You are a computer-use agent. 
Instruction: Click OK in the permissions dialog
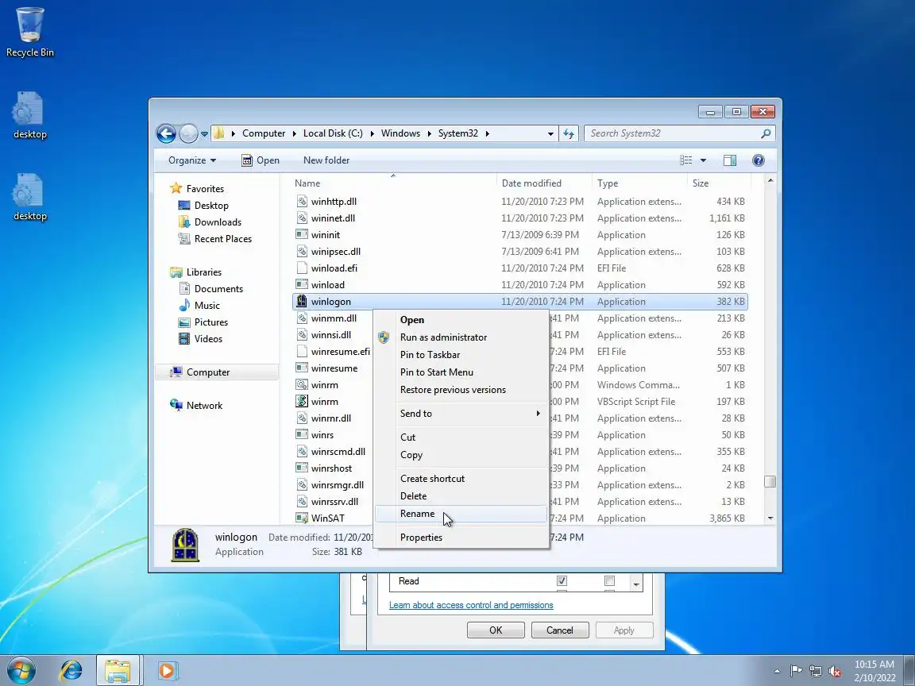coord(496,630)
